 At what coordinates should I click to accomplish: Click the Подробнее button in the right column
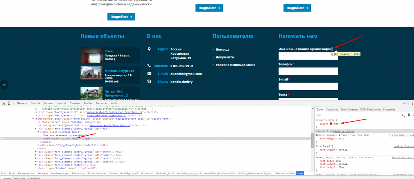coord(297,8)
